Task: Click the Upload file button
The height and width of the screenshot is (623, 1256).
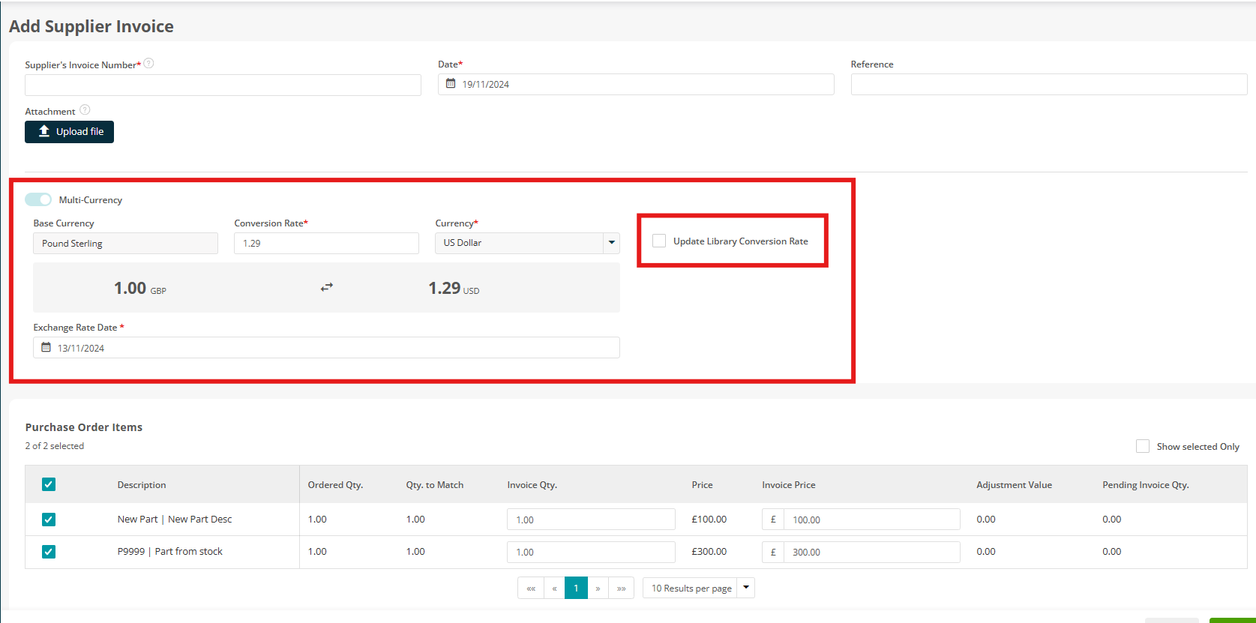Action: pyautogui.click(x=69, y=131)
